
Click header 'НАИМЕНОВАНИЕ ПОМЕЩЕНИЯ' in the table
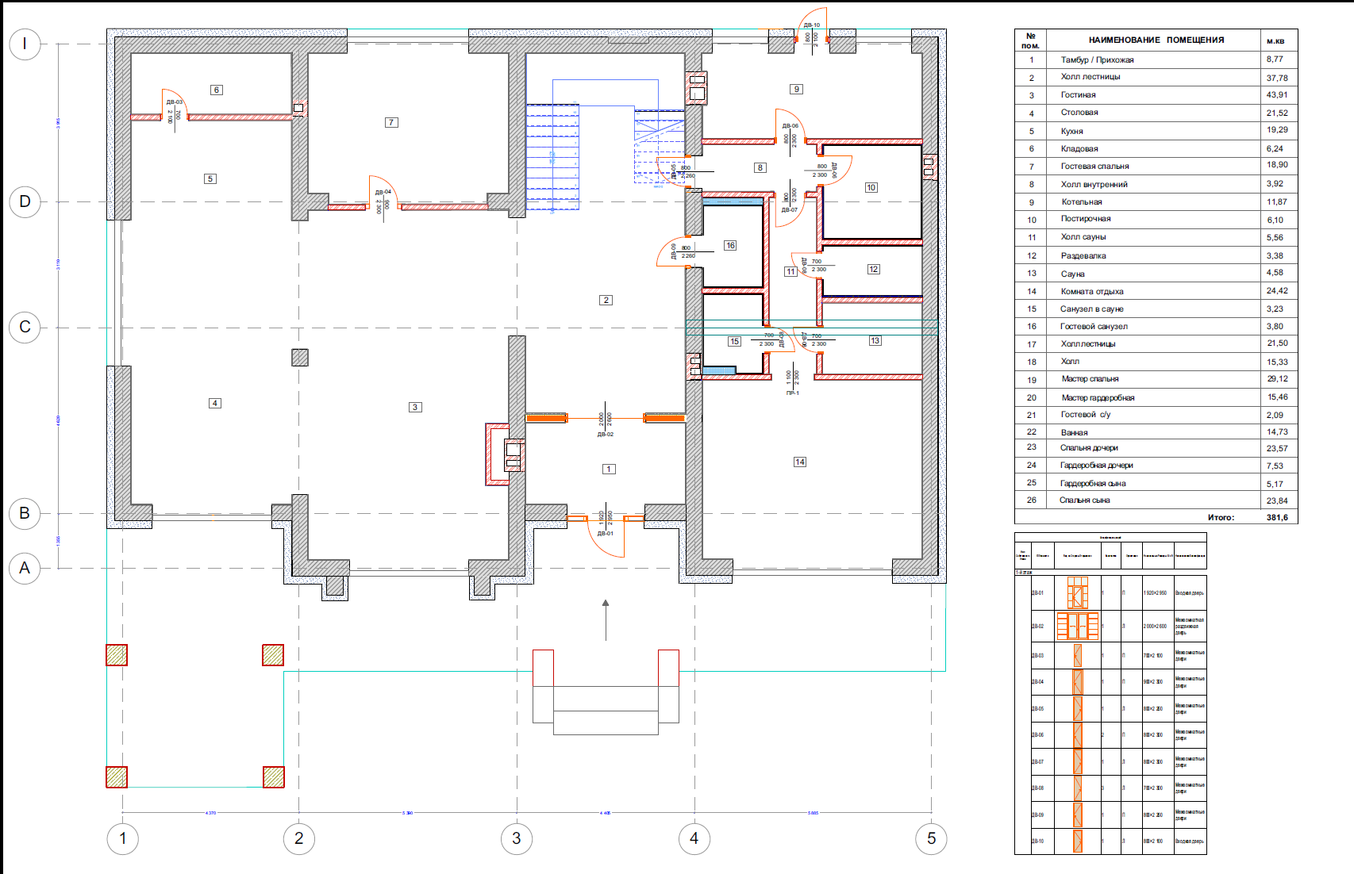click(x=1156, y=40)
